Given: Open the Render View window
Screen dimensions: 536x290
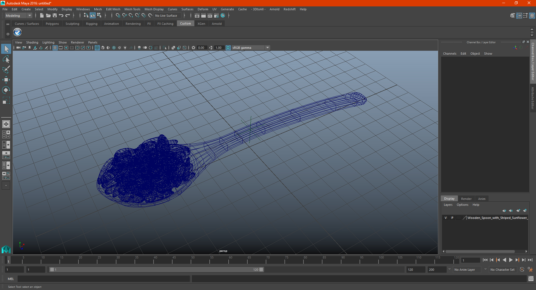Looking at the screenshot, I should (x=197, y=16).
